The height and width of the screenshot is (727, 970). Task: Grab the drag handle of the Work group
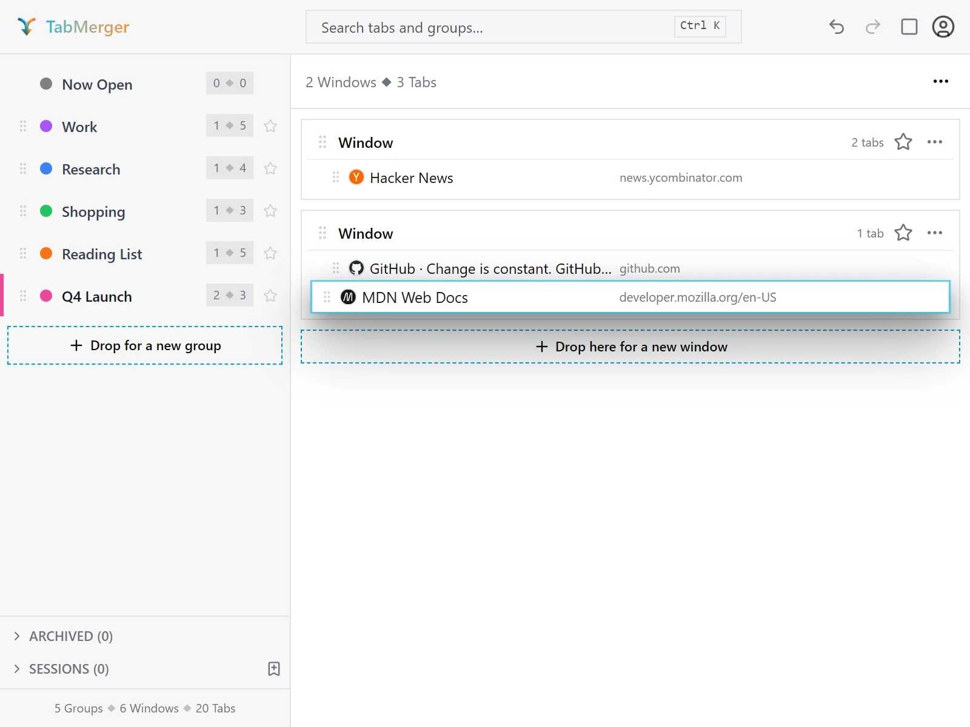click(x=23, y=126)
